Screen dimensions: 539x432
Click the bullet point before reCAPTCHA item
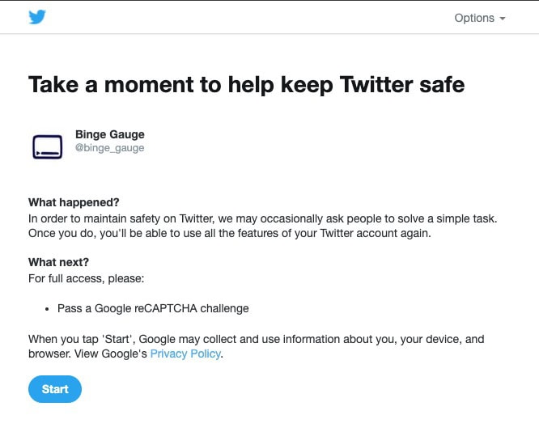[x=48, y=309]
